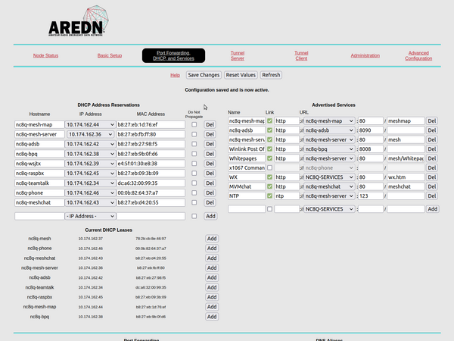Image resolution: width=454 pixels, height=341 pixels.
Task: Uncheck Link checkbox for Winlink Post Office service
Action: 269,149
